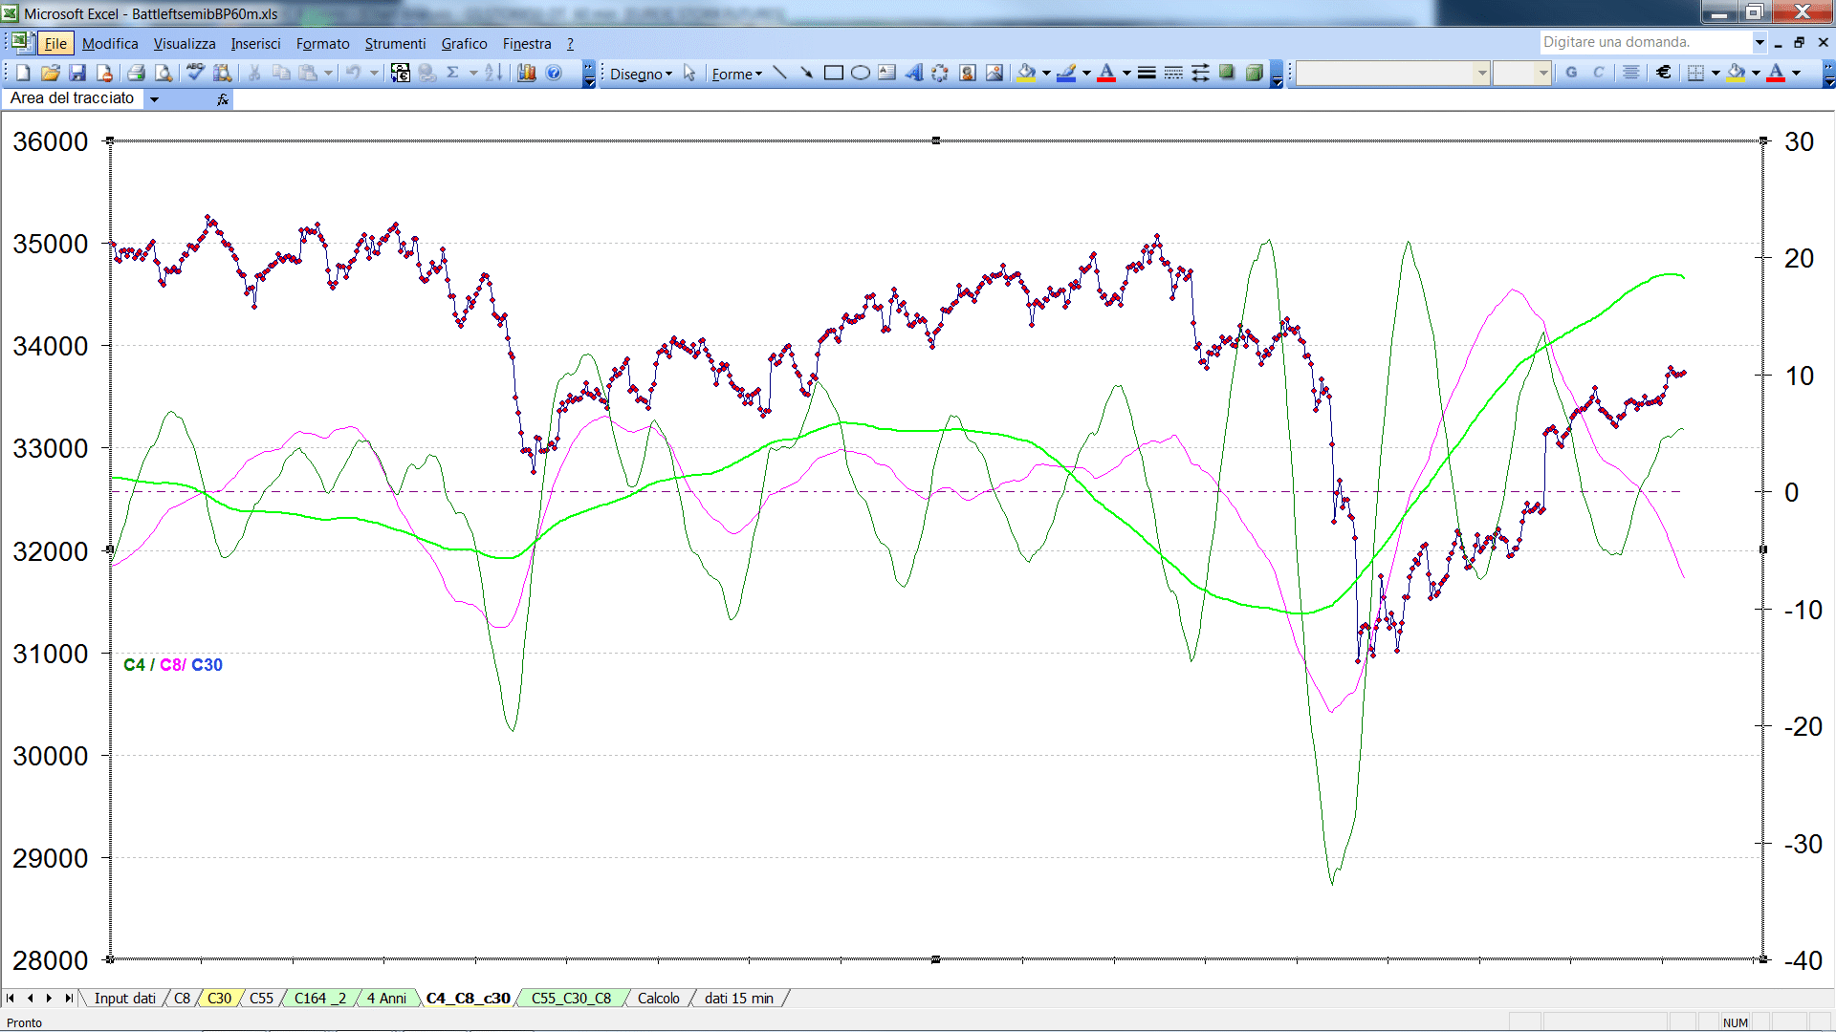
Task: Open the help question history dropdown
Action: 1759,42
